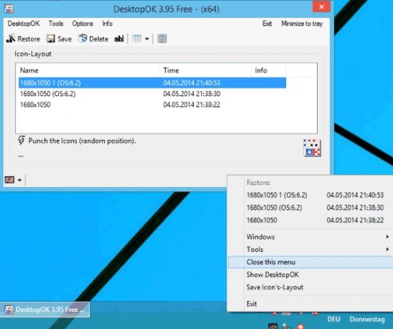The width and height of the screenshot is (393, 329).
Task: Click the Exit button in menu bar
Action: (267, 24)
